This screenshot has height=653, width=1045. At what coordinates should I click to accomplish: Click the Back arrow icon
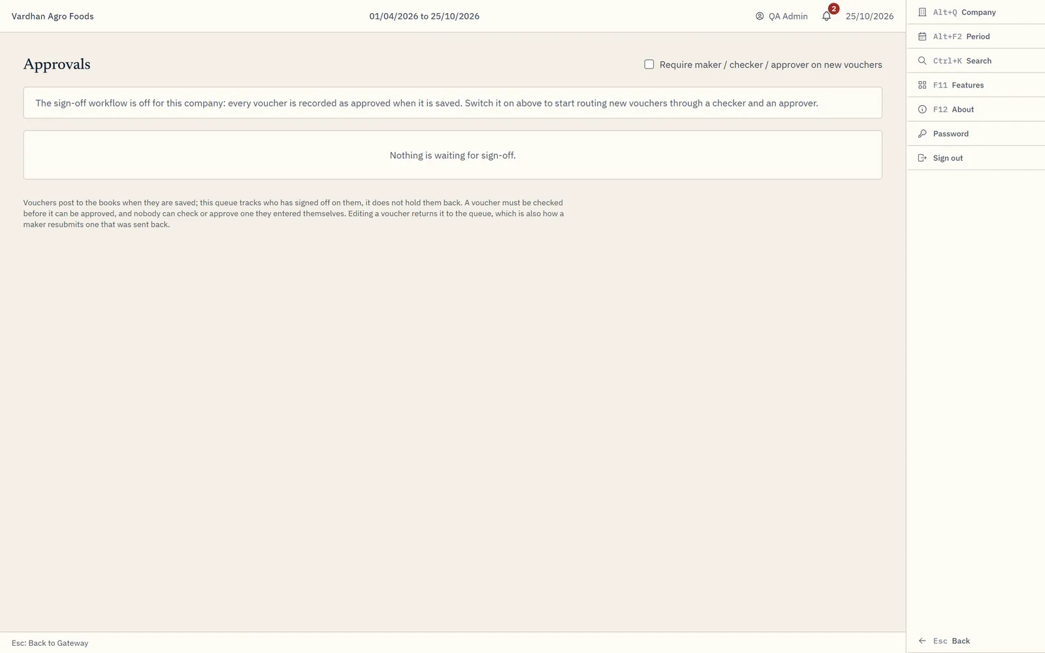(922, 641)
